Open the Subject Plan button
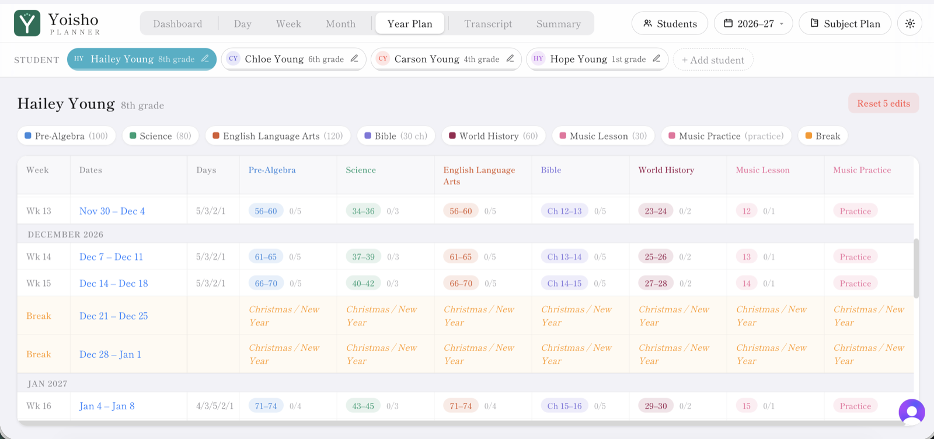This screenshot has width=934, height=439. [x=845, y=23]
